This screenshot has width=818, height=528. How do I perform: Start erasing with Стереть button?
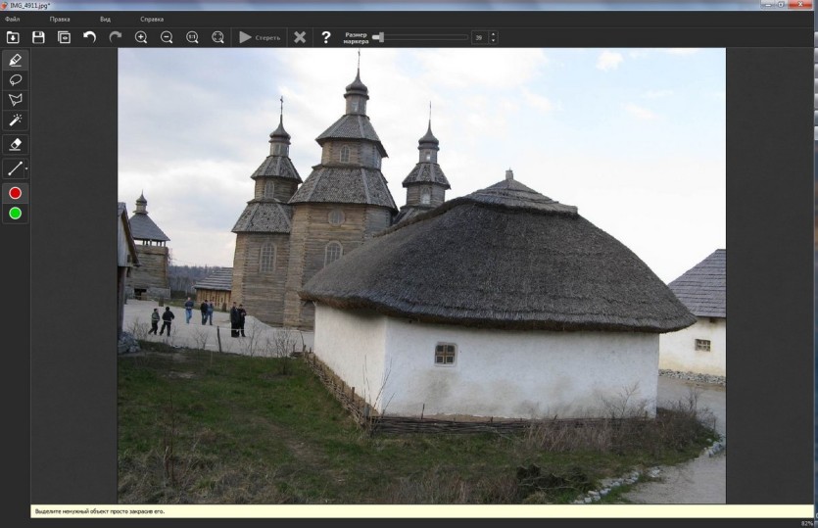[x=260, y=37]
